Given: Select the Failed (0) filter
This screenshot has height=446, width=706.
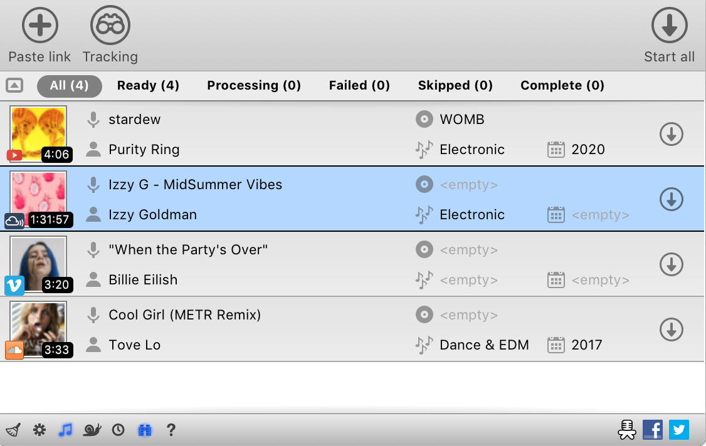Looking at the screenshot, I should coord(359,85).
